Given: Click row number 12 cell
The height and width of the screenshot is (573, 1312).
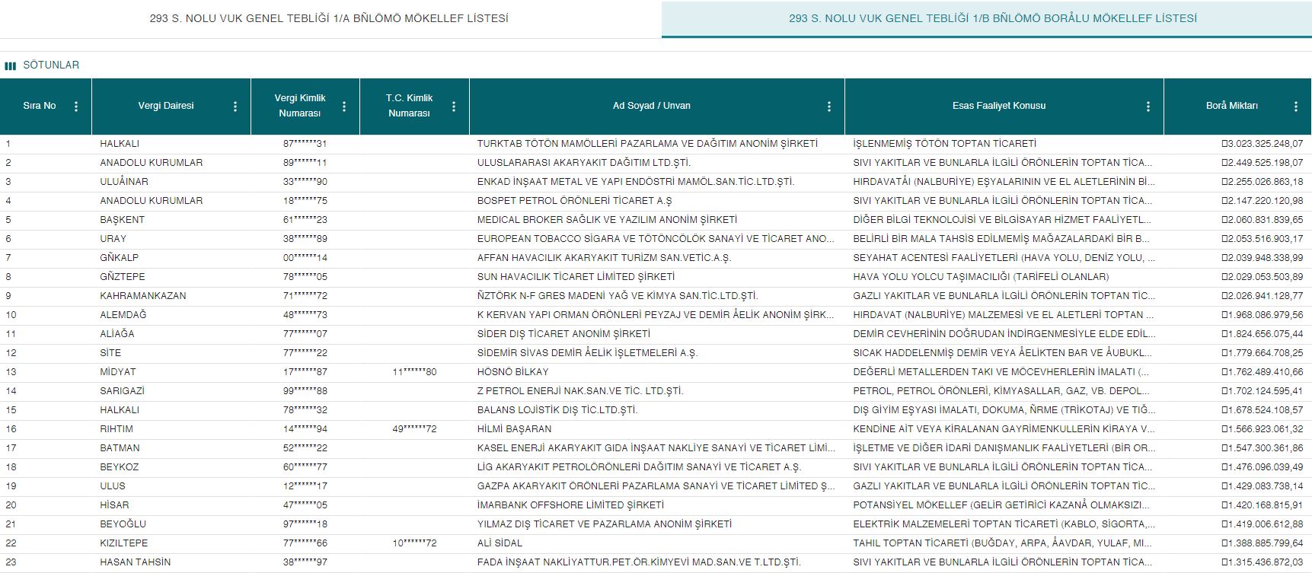Looking at the screenshot, I should pyautogui.click(x=11, y=353).
